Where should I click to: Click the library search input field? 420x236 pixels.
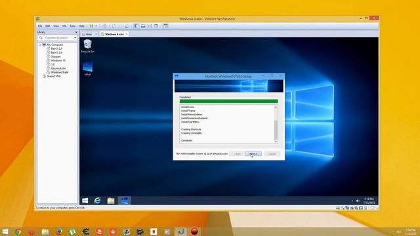pyautogui.click(x=57, y=38)
